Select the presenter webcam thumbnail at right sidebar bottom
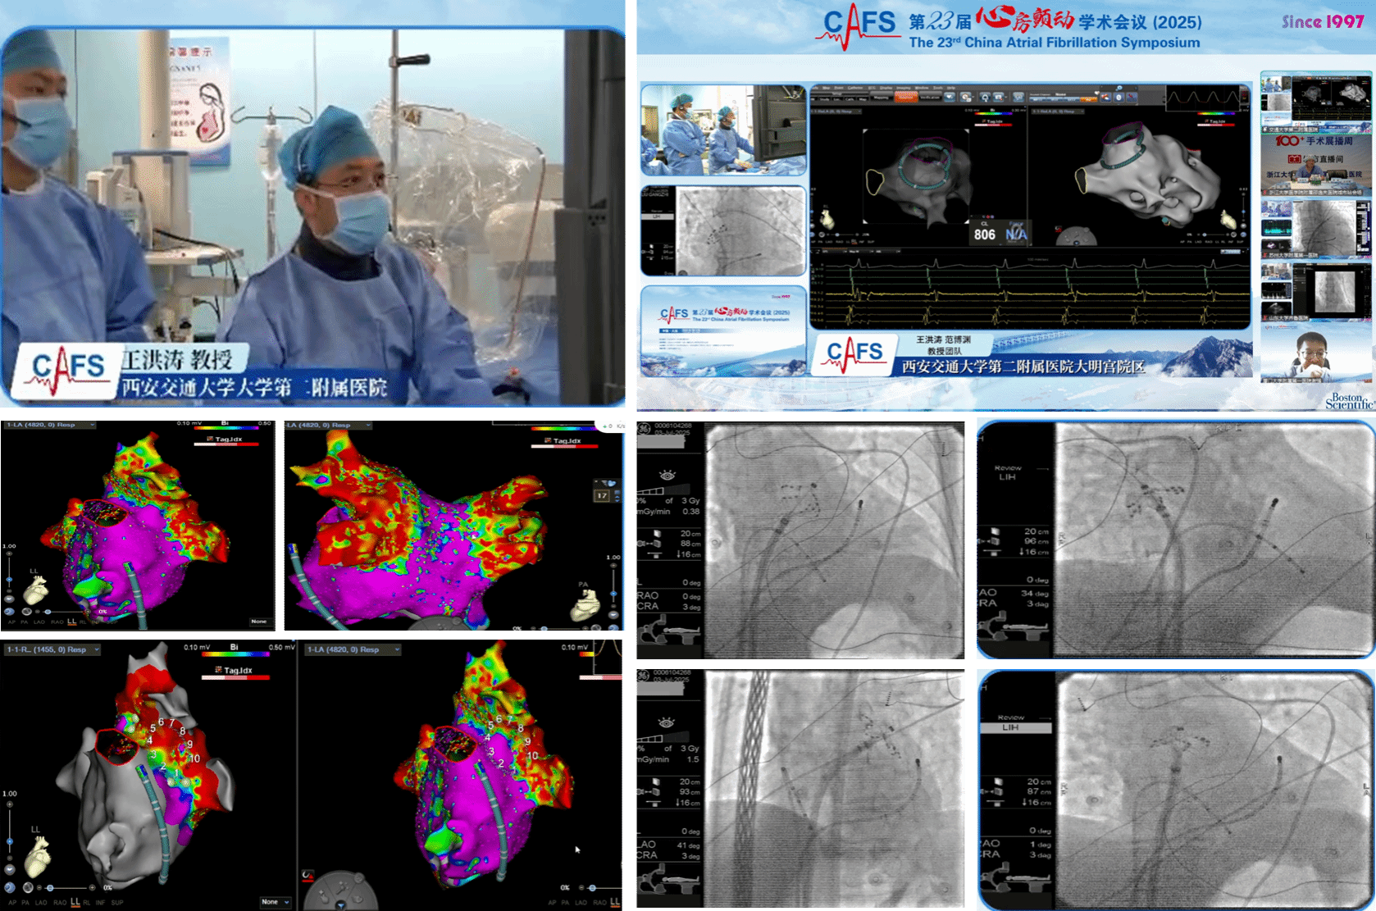The image size is (1376, 911). coord(1314,353)
